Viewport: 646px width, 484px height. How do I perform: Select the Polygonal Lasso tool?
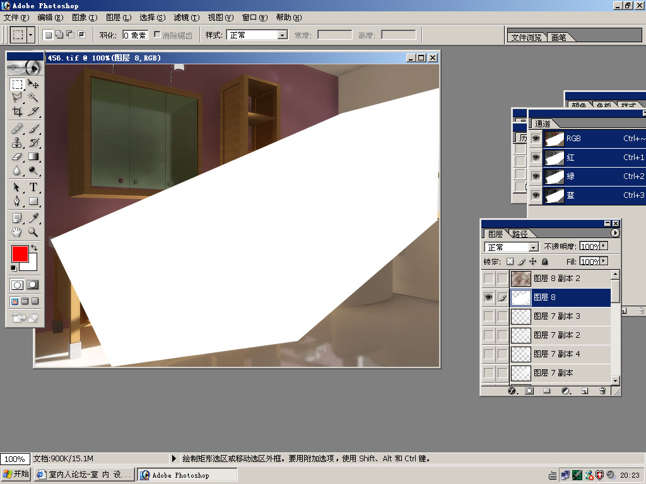tap(17, 98)
